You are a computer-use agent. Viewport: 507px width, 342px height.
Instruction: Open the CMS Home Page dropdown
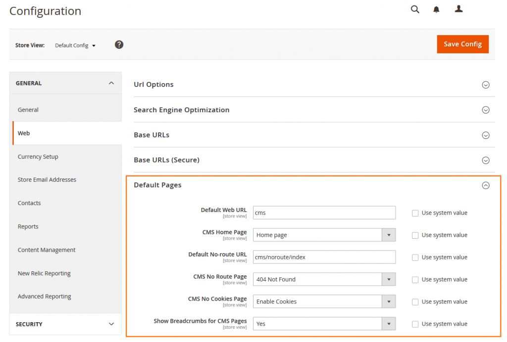point(389,235)
